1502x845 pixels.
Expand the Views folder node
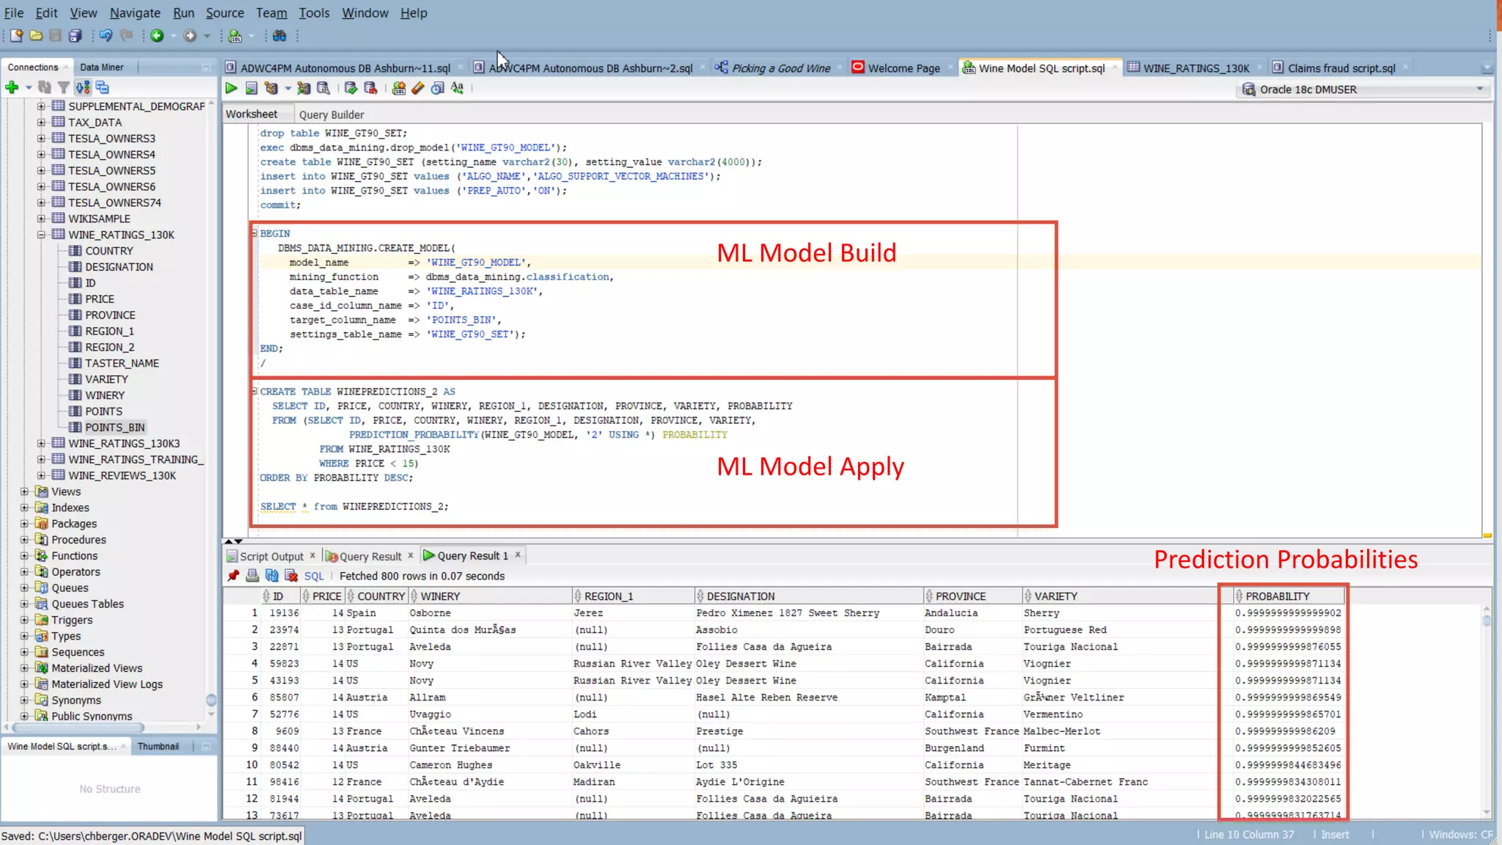pyautogui.click(x=24, y=491)
